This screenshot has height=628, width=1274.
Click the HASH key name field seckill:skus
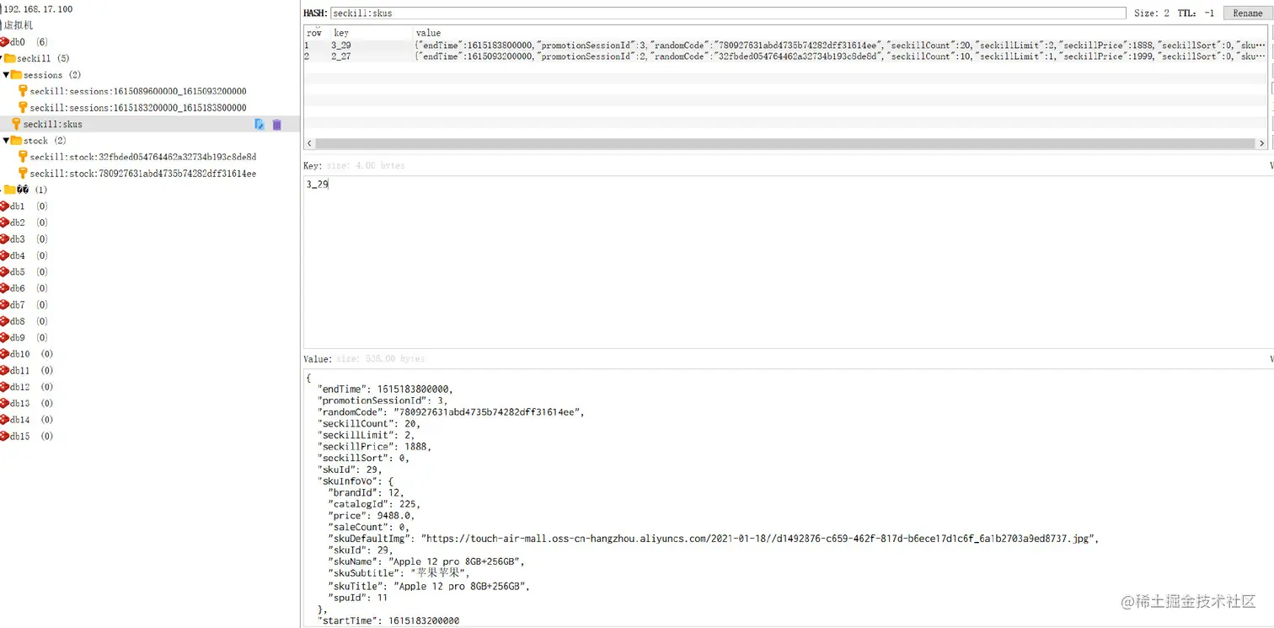(728, 13)
